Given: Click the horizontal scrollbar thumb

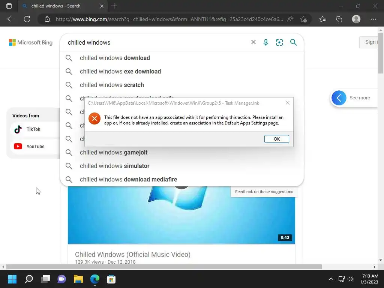Looking at the screenshot, I should (164, 267).
